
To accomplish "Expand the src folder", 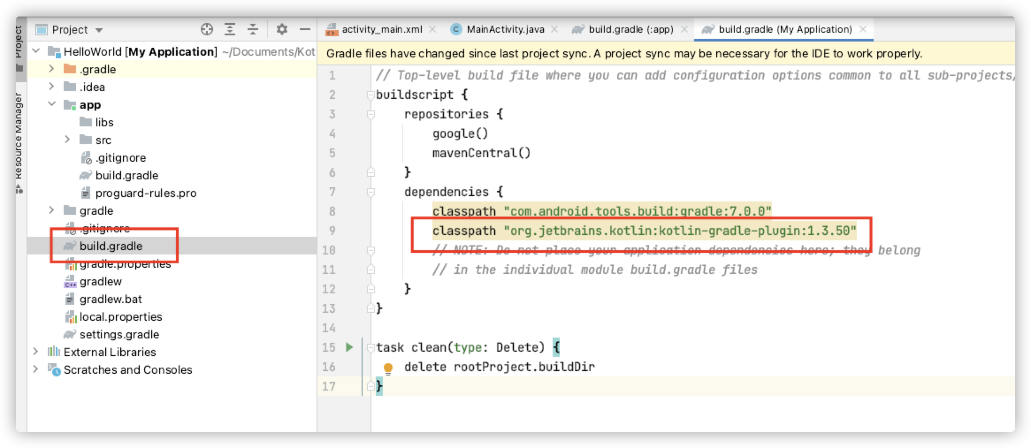I will point(67,140).
